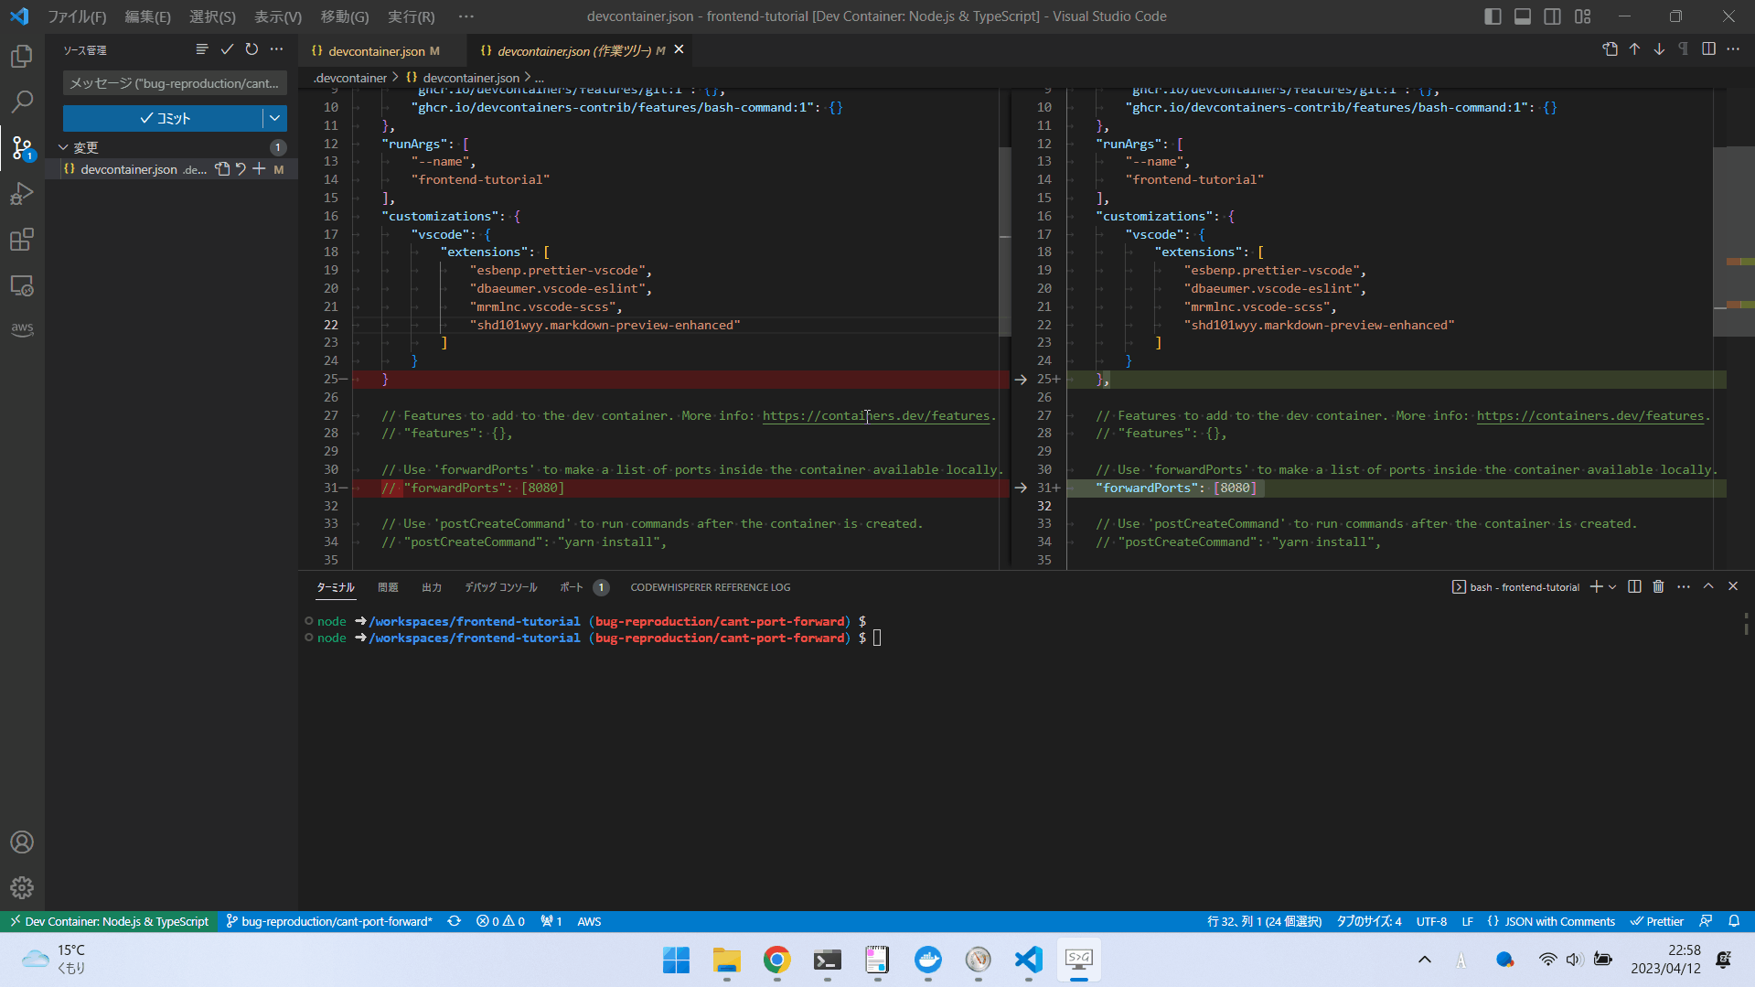This screenshot has height=987, width=1755.
Task: Toggle whitespace display with the pilcrow icon
Action: (x=1683, y=49)
